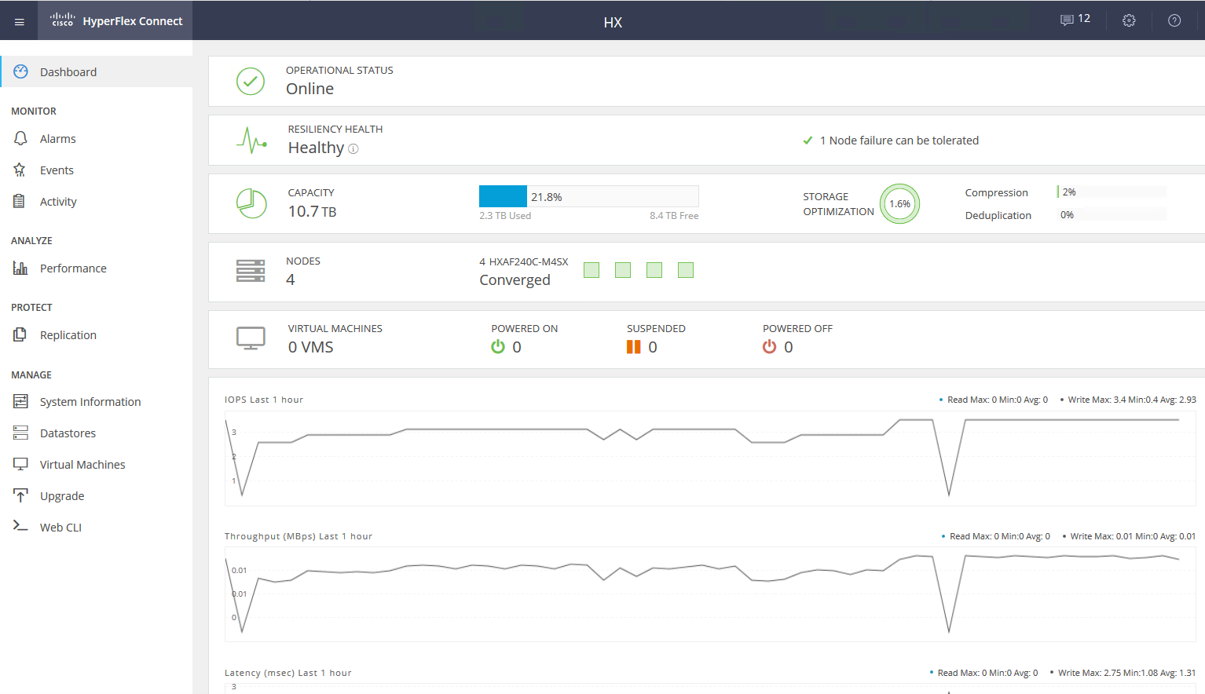1205x694 pixels.
Task: Click the 21.8% capacity usage bar
Action: tap(588, 196)
